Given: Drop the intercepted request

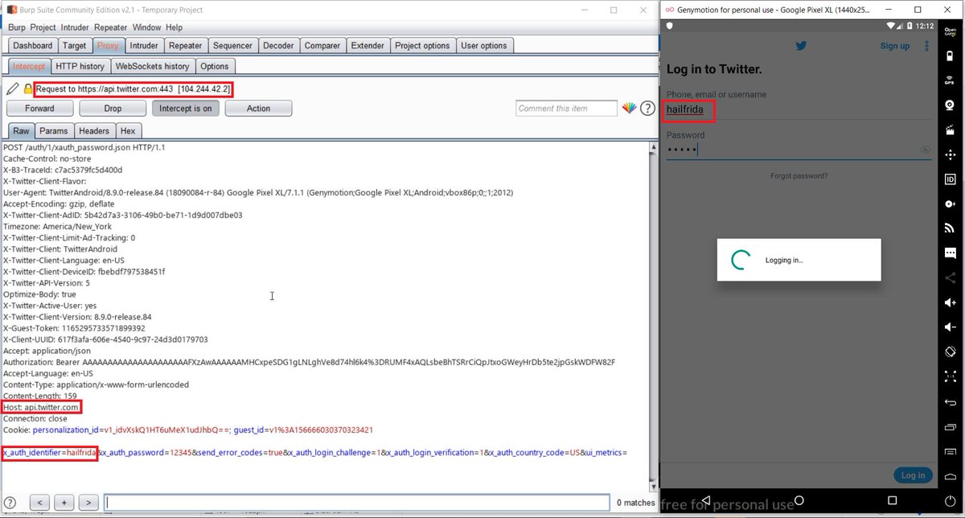Looking at the screenshot, I should click(x=113, y=109).
